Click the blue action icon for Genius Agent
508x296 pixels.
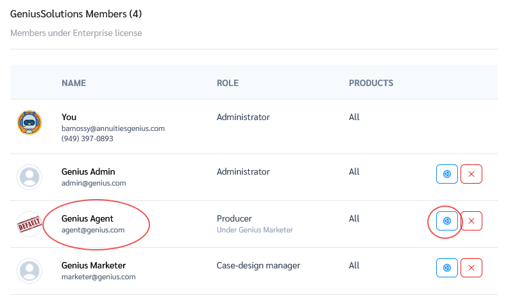pos(447,221)
